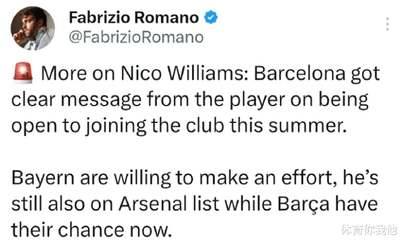403x243 pixels.
Task: Click the closing phrase "their chance now."
Action: pyautogui.click(x=91, y=230)
